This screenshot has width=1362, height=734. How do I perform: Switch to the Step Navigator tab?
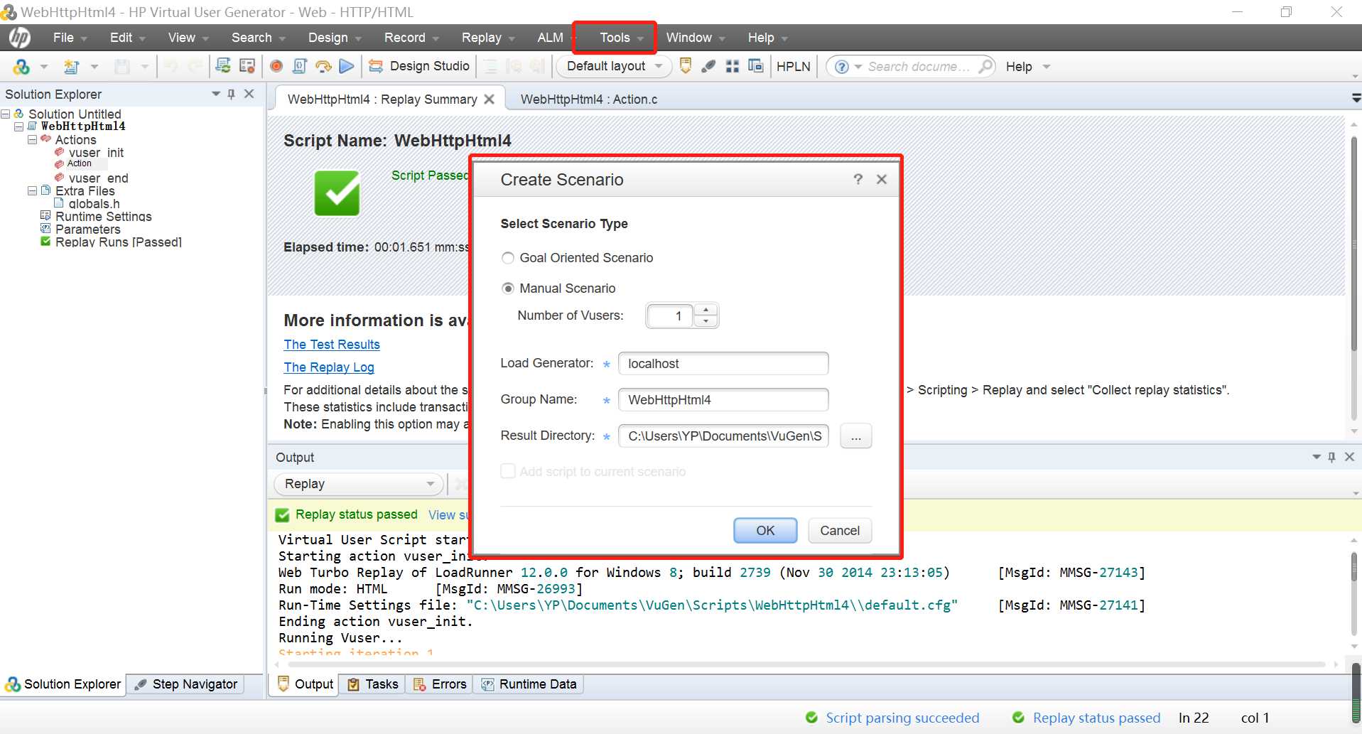(x=186, y=684)
